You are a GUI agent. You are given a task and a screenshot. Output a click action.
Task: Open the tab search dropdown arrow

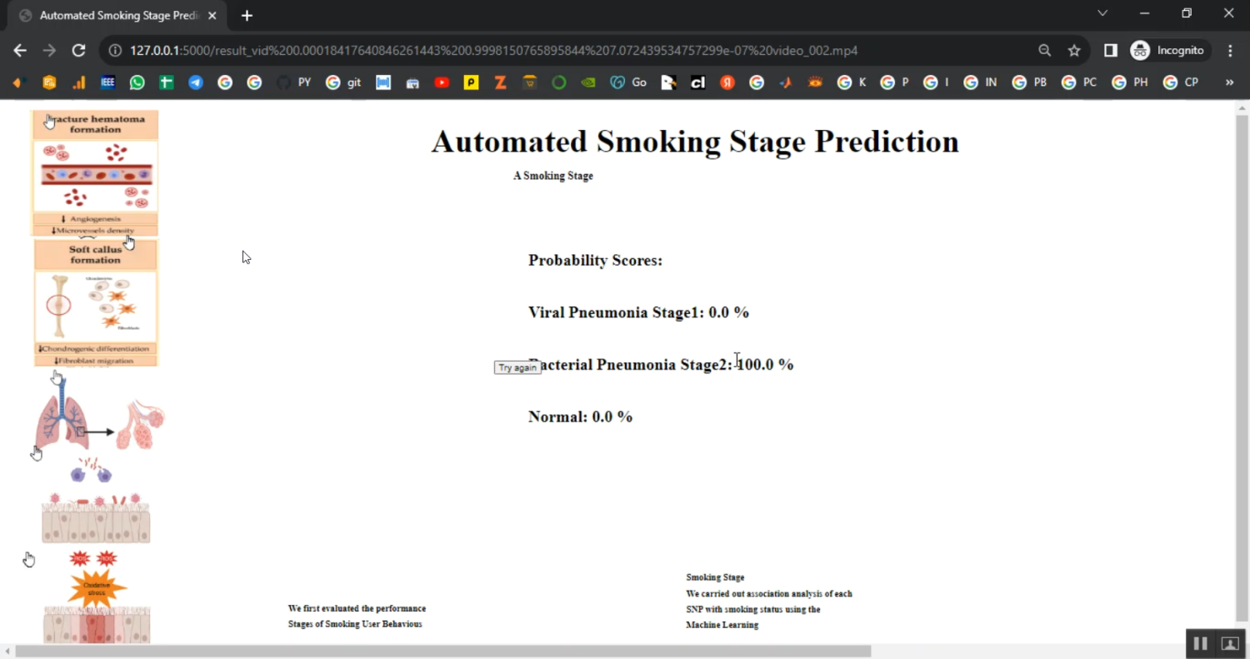(x=1102, y=13)
